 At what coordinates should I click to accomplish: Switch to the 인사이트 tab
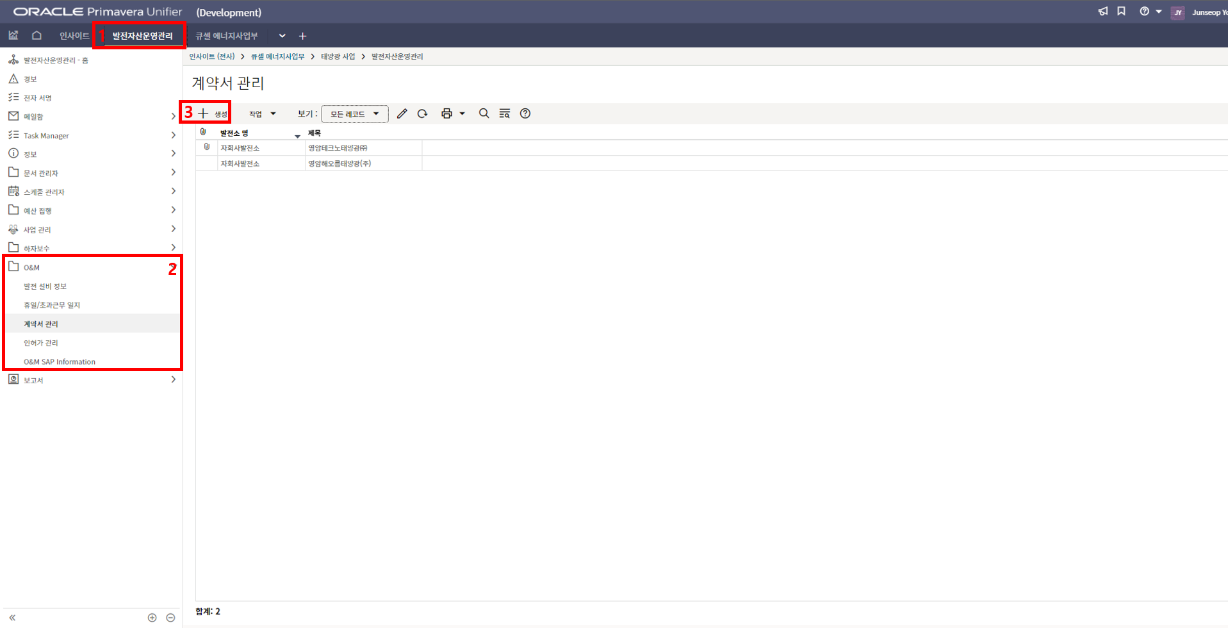tap(74, 36)
